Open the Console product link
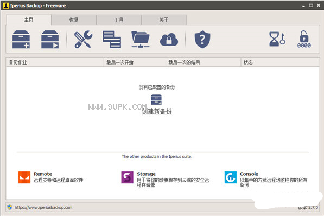Viewport: 324px width, 217px height. point(249,174)
